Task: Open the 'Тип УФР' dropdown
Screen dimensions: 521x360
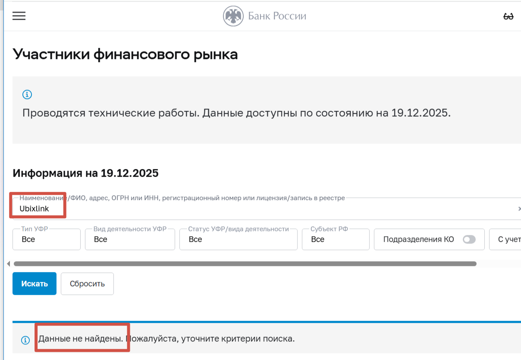Action: (x=47, y=239)
